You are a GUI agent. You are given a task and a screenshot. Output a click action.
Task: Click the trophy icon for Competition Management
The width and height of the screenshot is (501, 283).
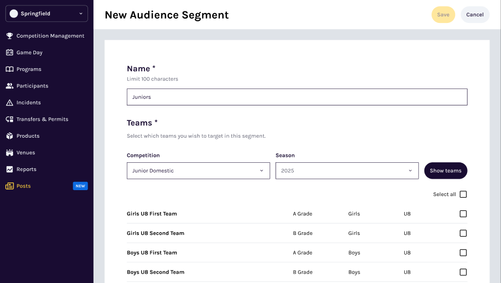click(x=9, y=36)
